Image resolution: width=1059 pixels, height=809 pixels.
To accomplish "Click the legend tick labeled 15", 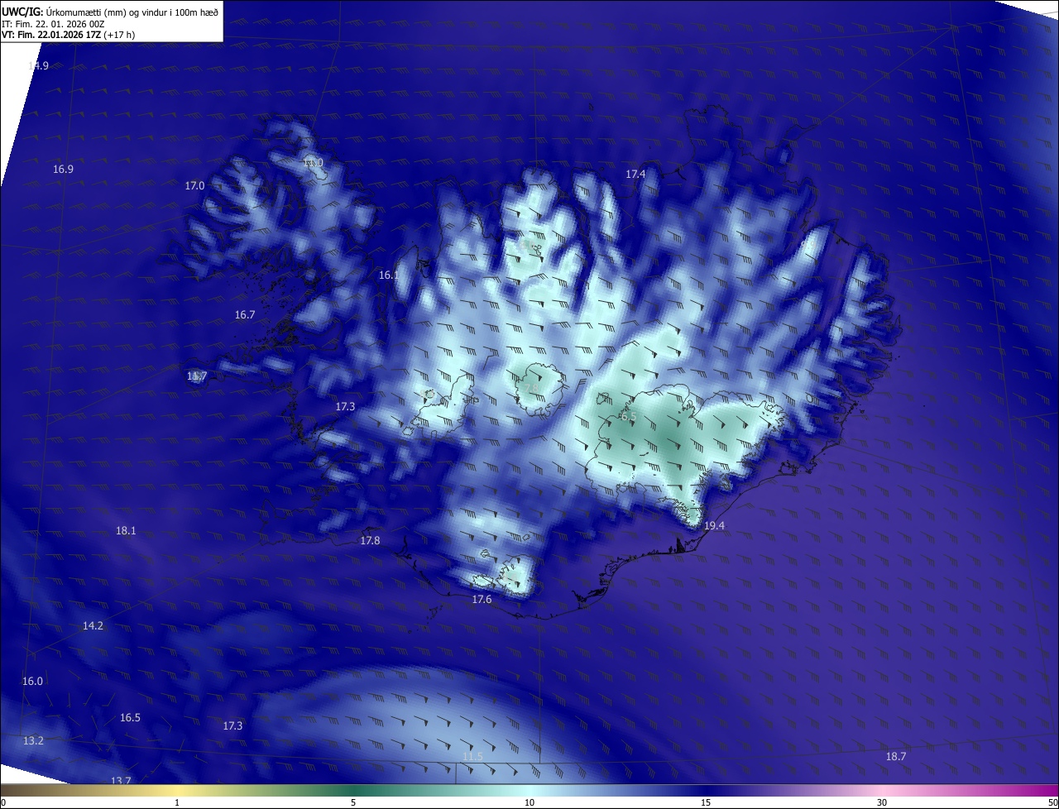I will (x=706, y=802).
